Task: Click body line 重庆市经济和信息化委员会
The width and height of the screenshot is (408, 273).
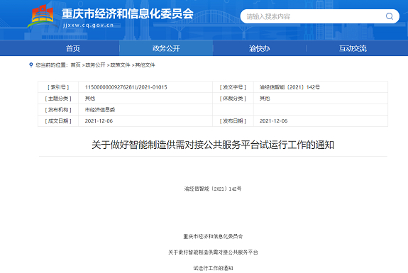Action: 213,236
